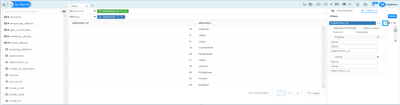Click the Apply filters button
This screenshot has height=105, width=400.
pos(392,16)
